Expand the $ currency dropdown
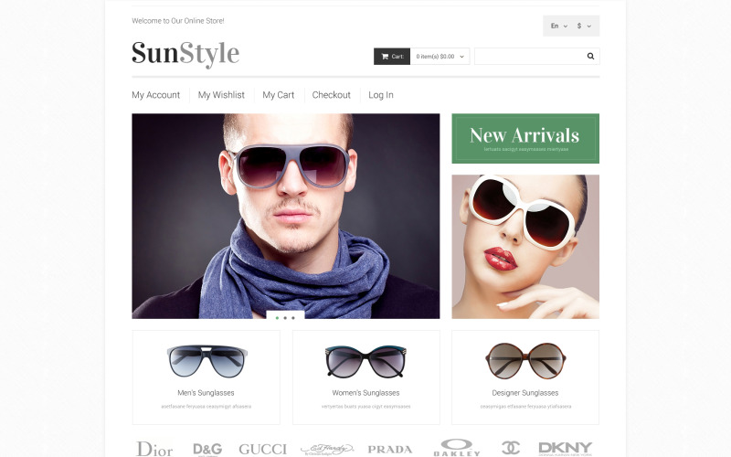This screenshot has width=731, height=457. (584, 27)
